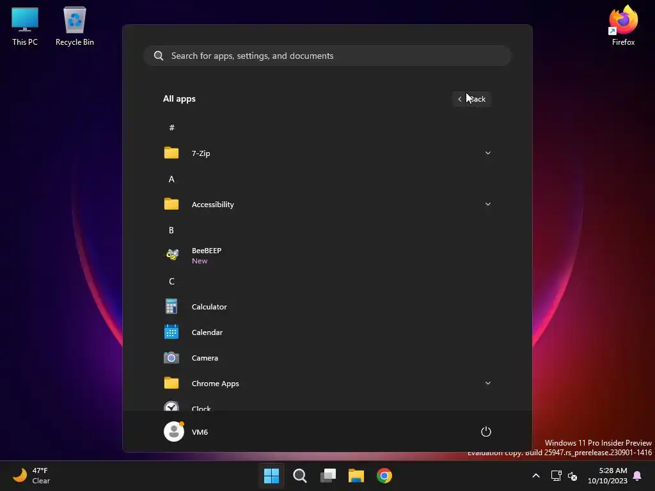Expand the Chrome Apps folder chevron

coord(488,384)
